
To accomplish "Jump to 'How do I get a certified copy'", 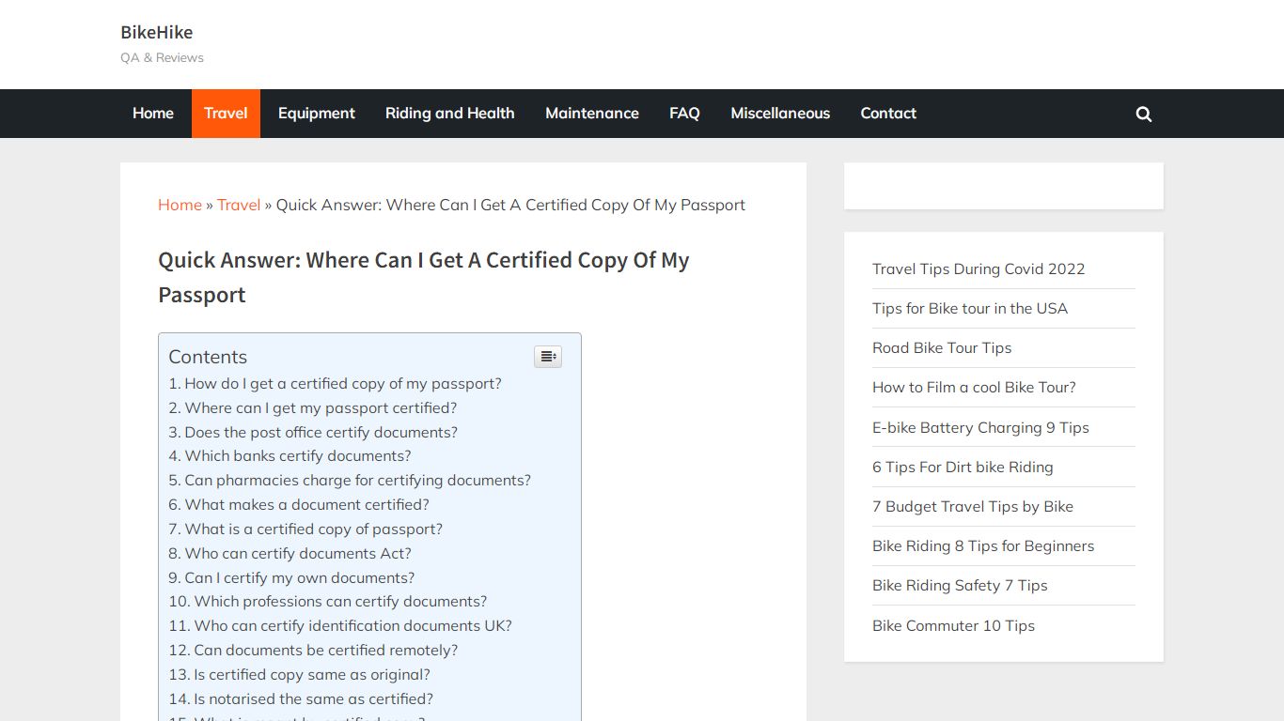I will (335, 383).
